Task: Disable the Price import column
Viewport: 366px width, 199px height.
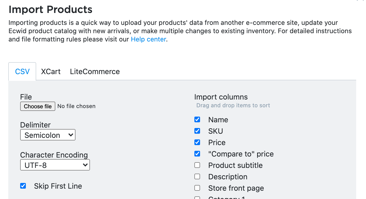Action: pos(197,142)
